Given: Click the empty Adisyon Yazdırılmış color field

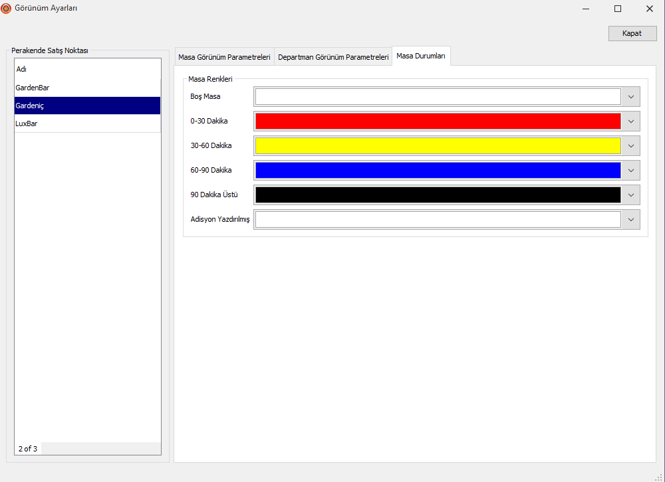Looking at the screenshot, I should (438, 220).
